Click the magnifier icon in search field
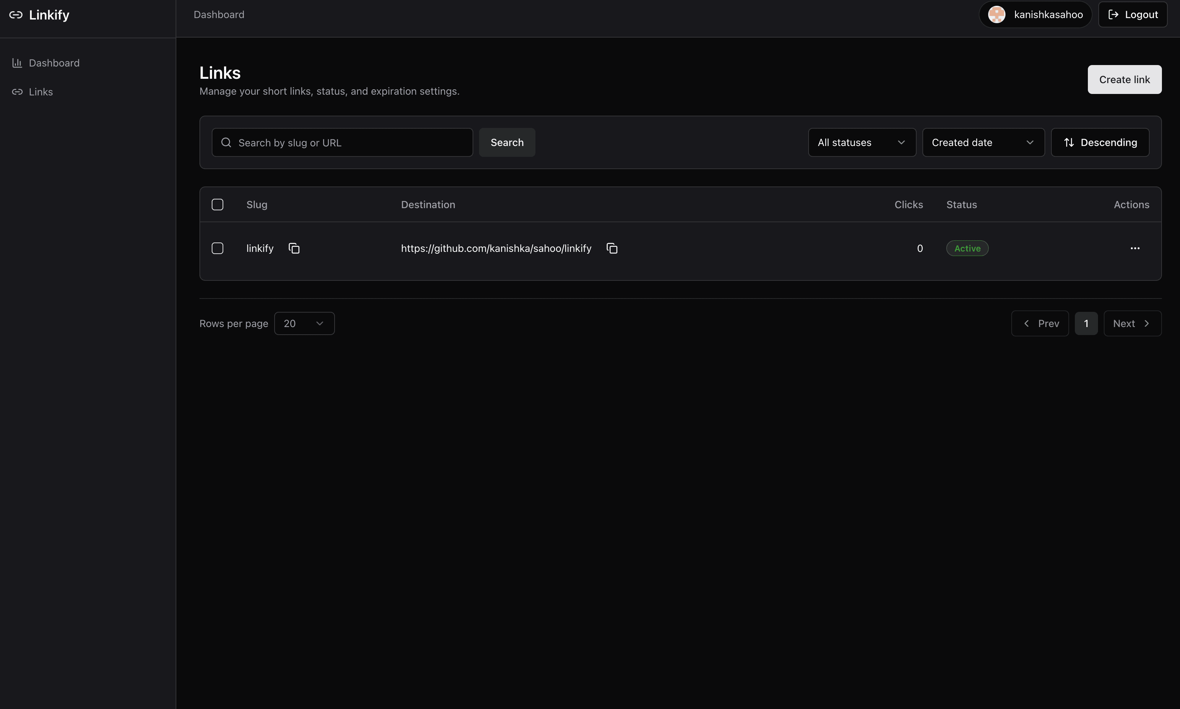Screen dimensions: 1180x709 (226, 142)
